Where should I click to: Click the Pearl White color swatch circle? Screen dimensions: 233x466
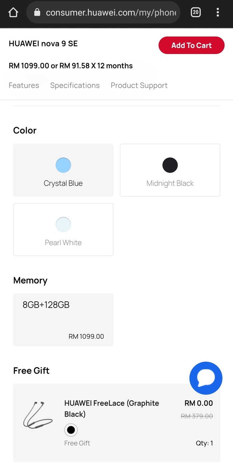[63, 224]
